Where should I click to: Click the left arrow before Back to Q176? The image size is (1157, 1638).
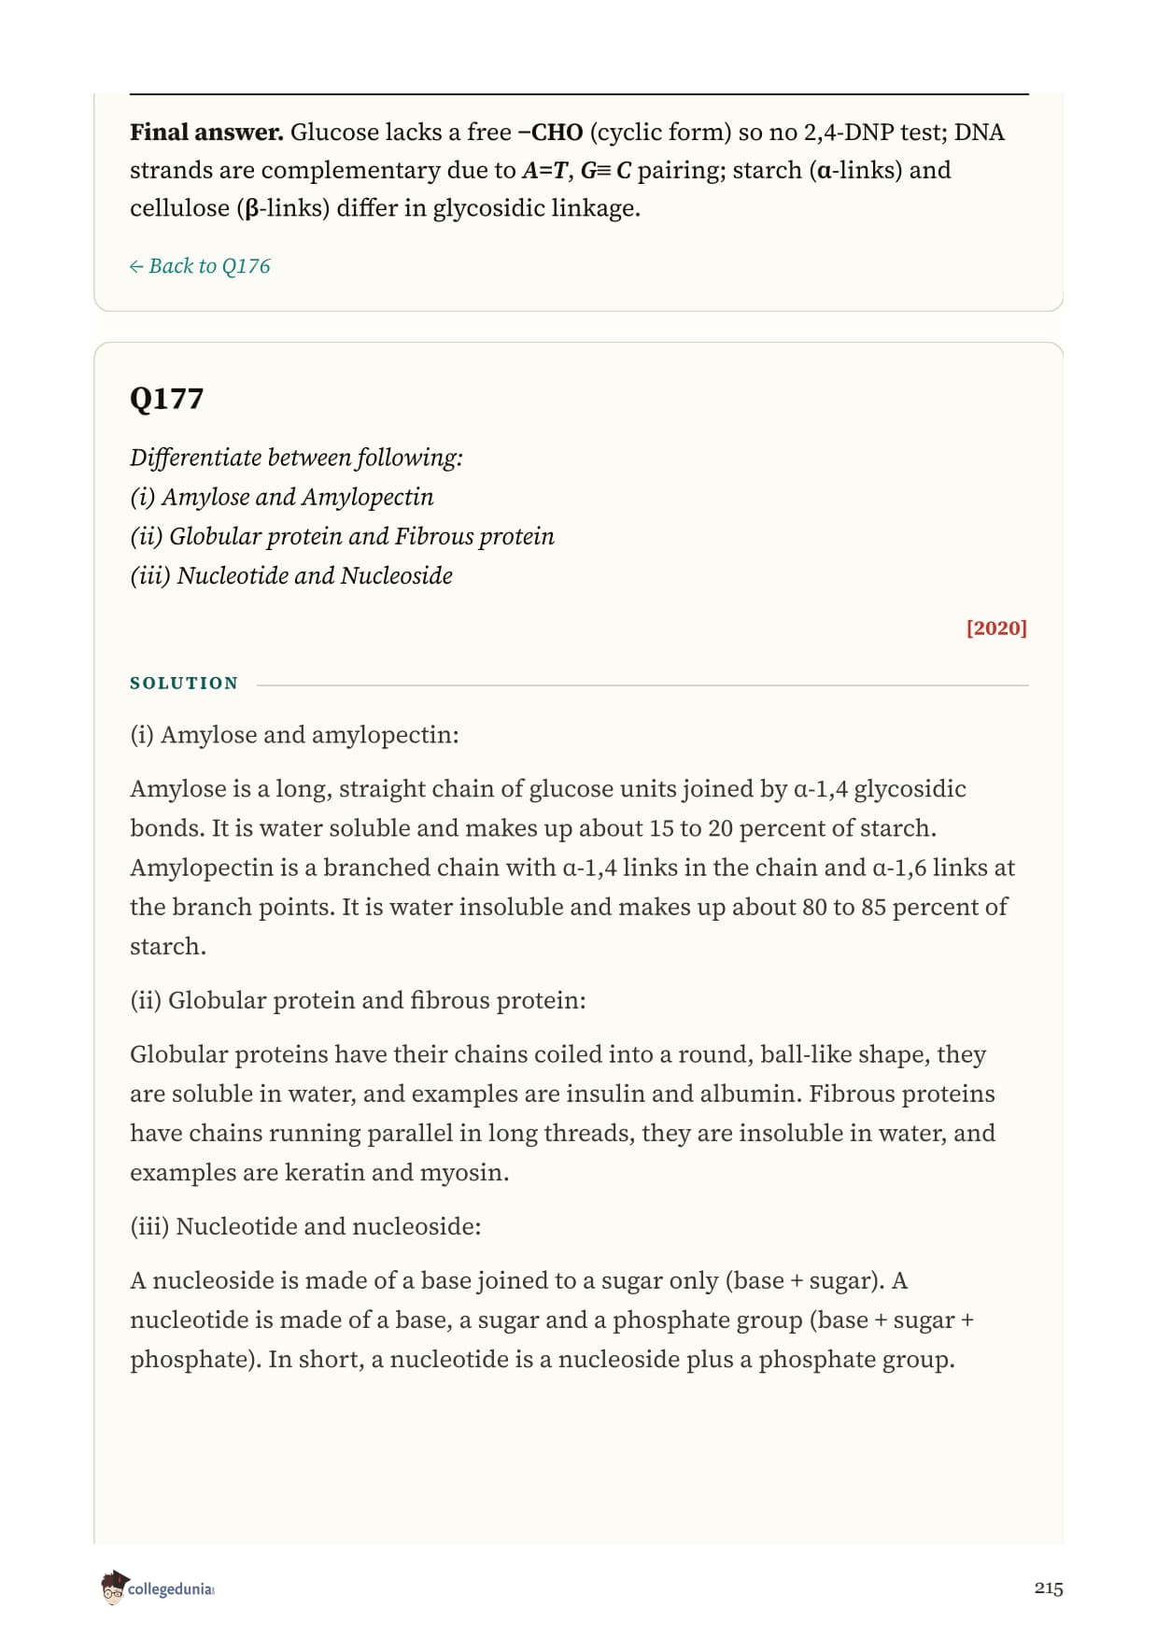[136, 267]
